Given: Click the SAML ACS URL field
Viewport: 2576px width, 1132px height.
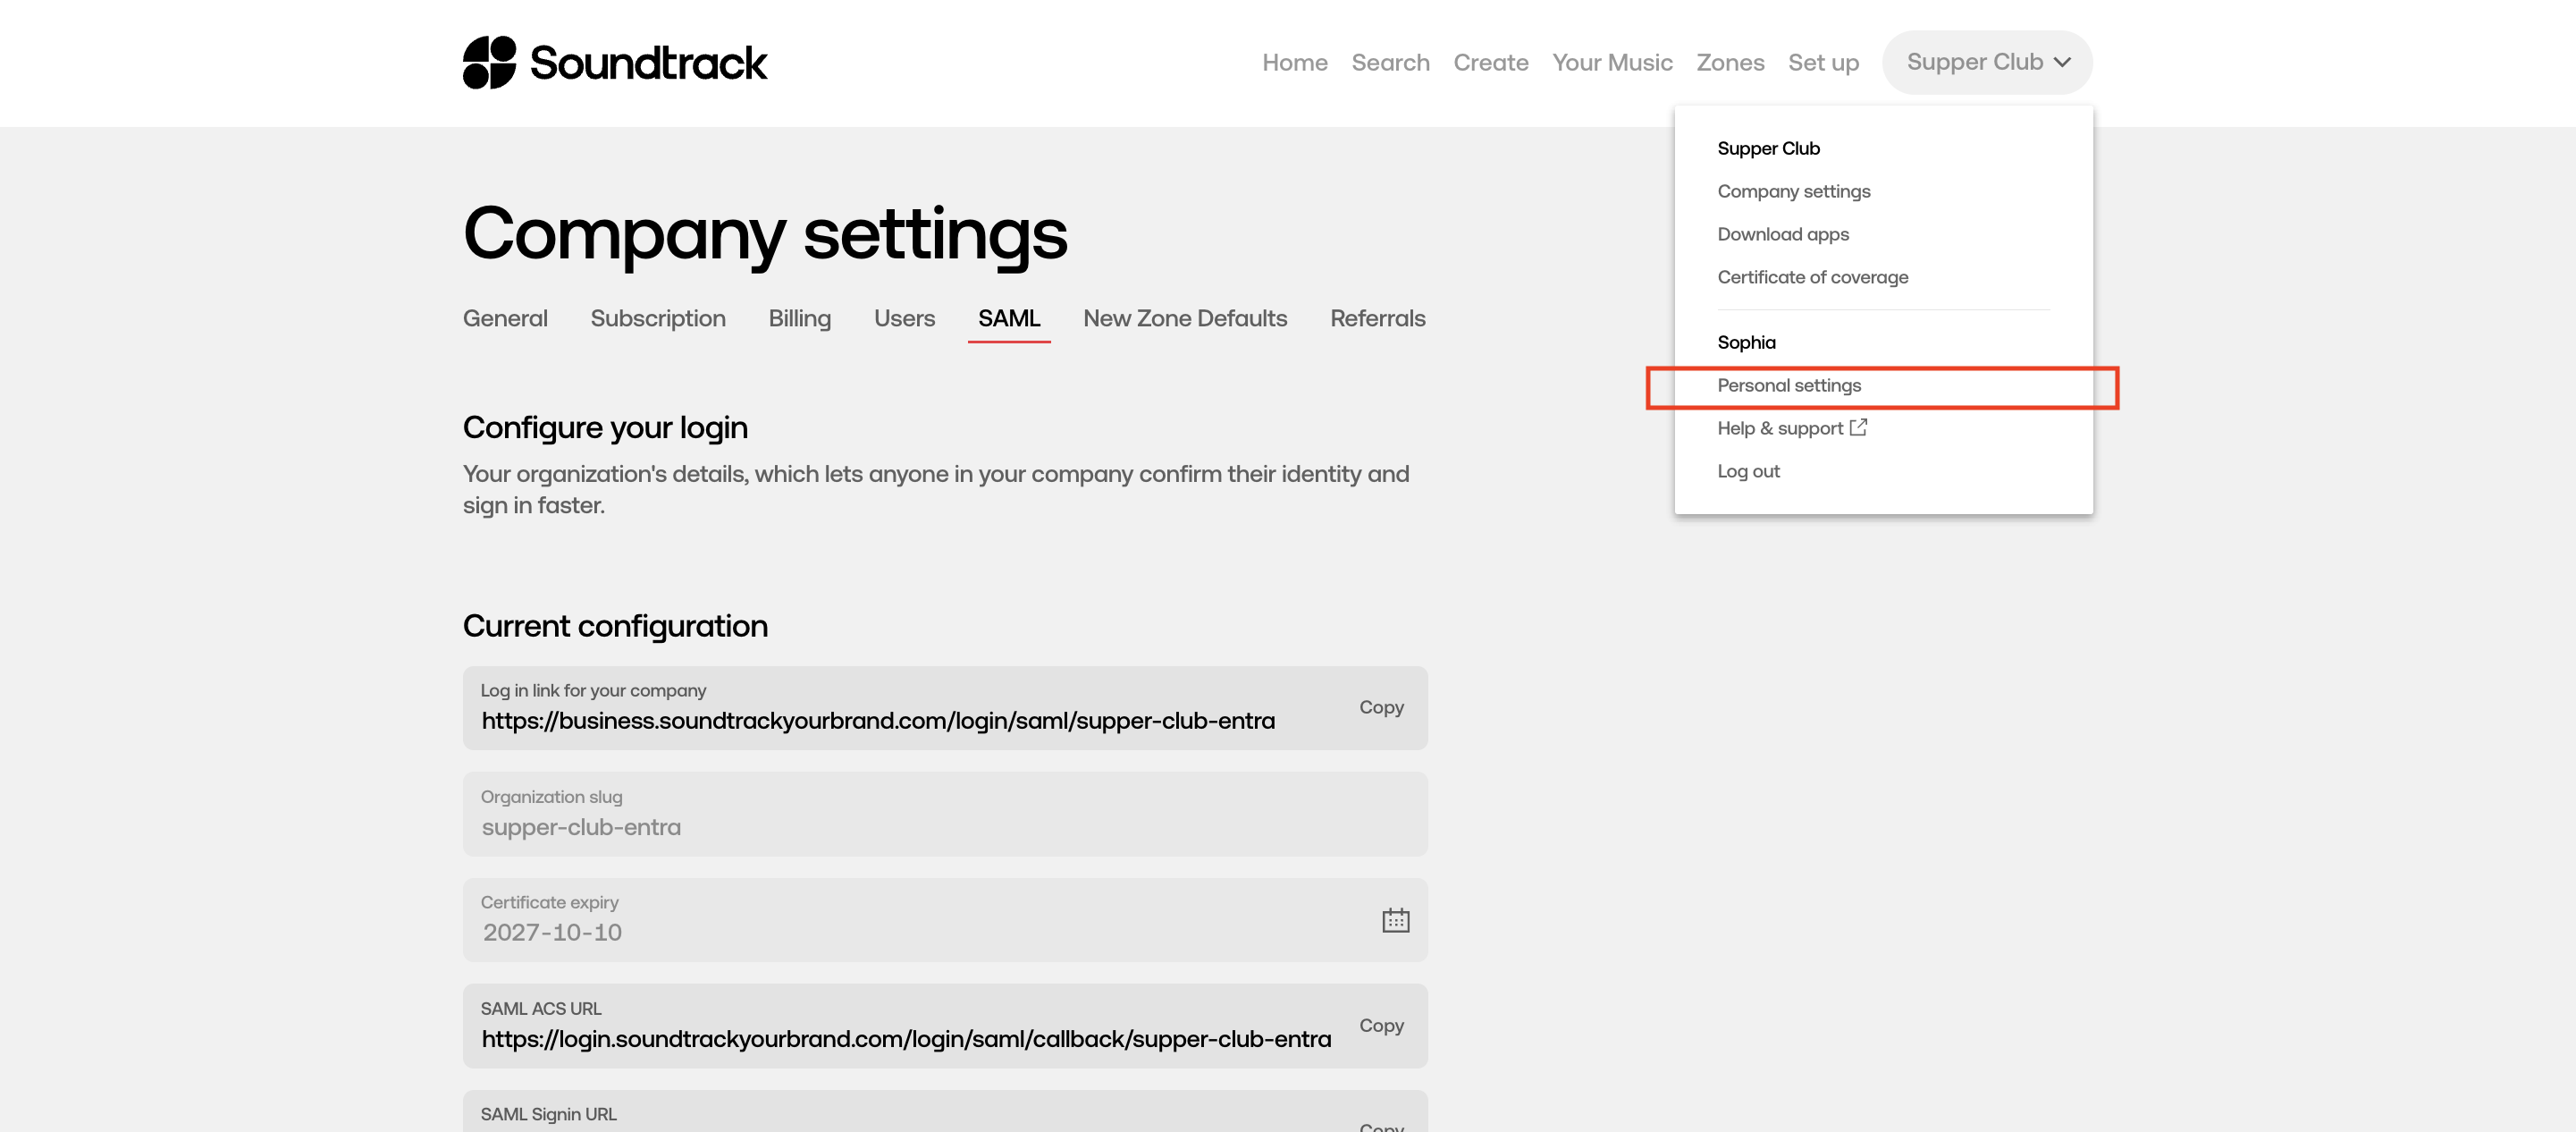Looking at the screenshot, I should [945, 1026].
